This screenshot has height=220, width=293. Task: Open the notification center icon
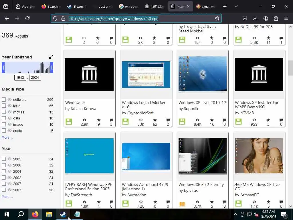coord(284,214)
